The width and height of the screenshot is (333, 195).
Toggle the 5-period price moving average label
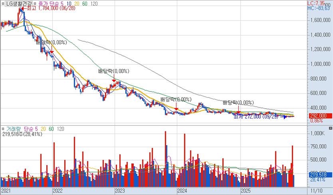point(62,3)
